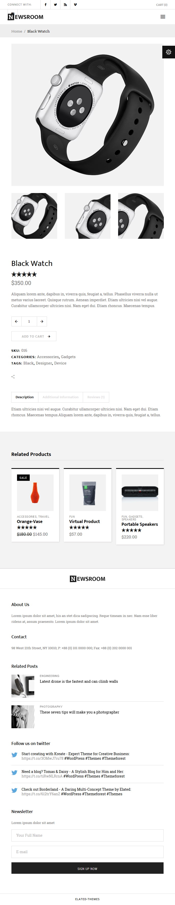
Task: Focus the Your Full Name field
Action: click(87, 835)
